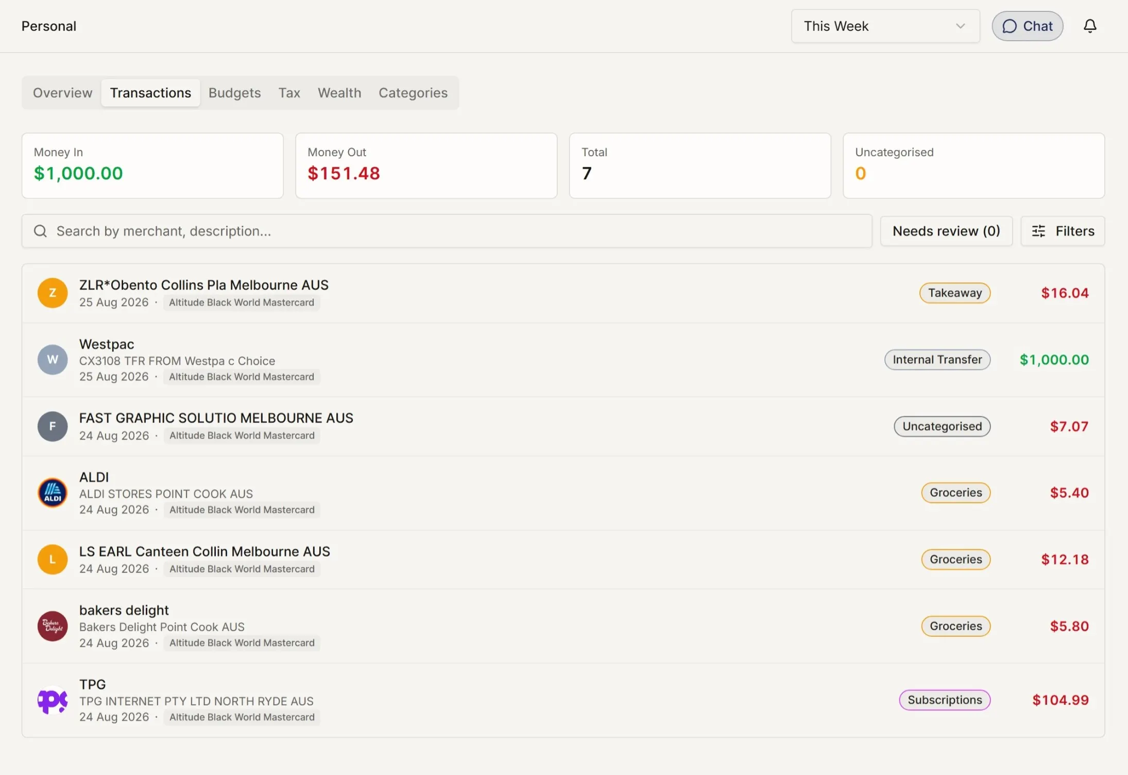Open FAST GRAPHIC SOLUTIO MELBOURNE AUS transaction
Viewport: 1128px width, 775px height.
pos(216,418)
